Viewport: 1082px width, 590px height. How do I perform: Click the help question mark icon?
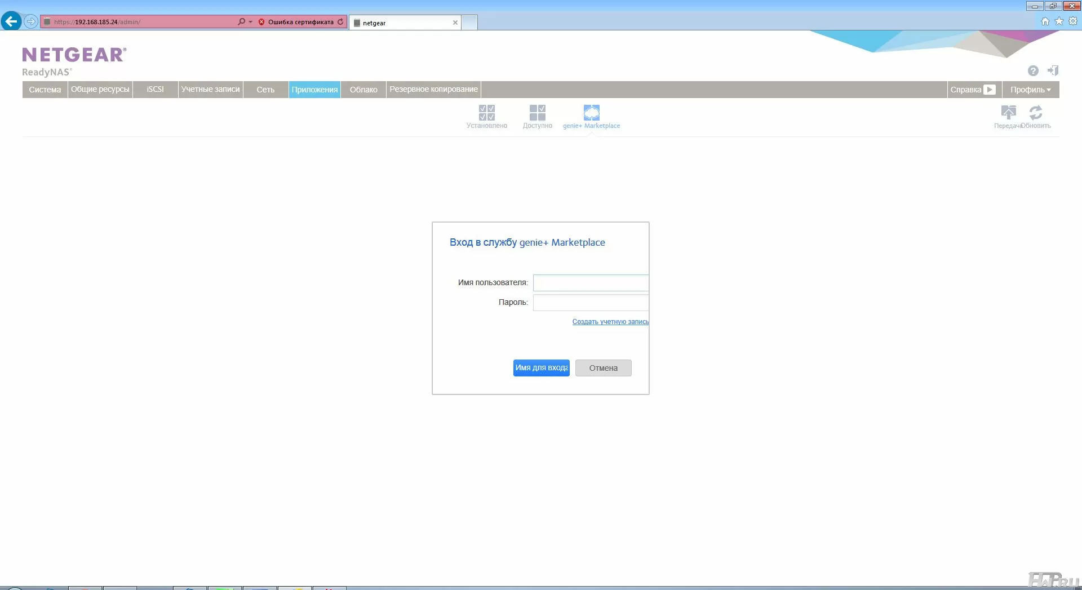click(x=1033, y=70)
